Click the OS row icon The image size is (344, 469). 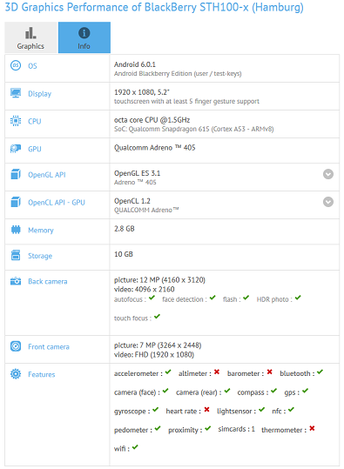coord(16,65)
